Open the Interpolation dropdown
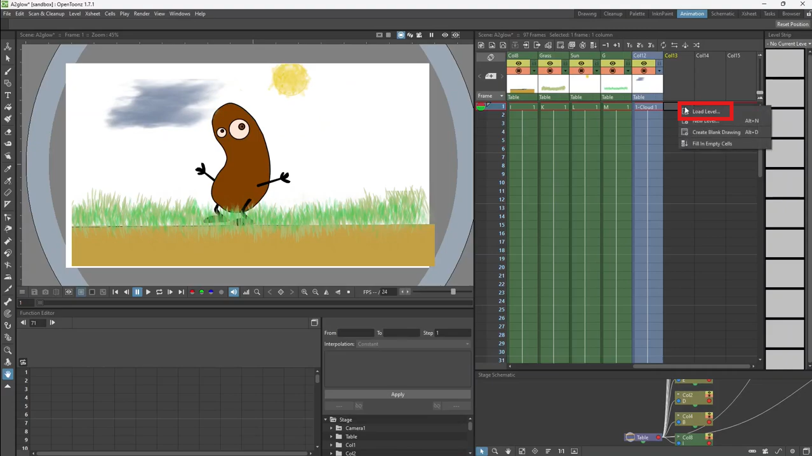Screen dimensions: 812x456 pos(413,344)
